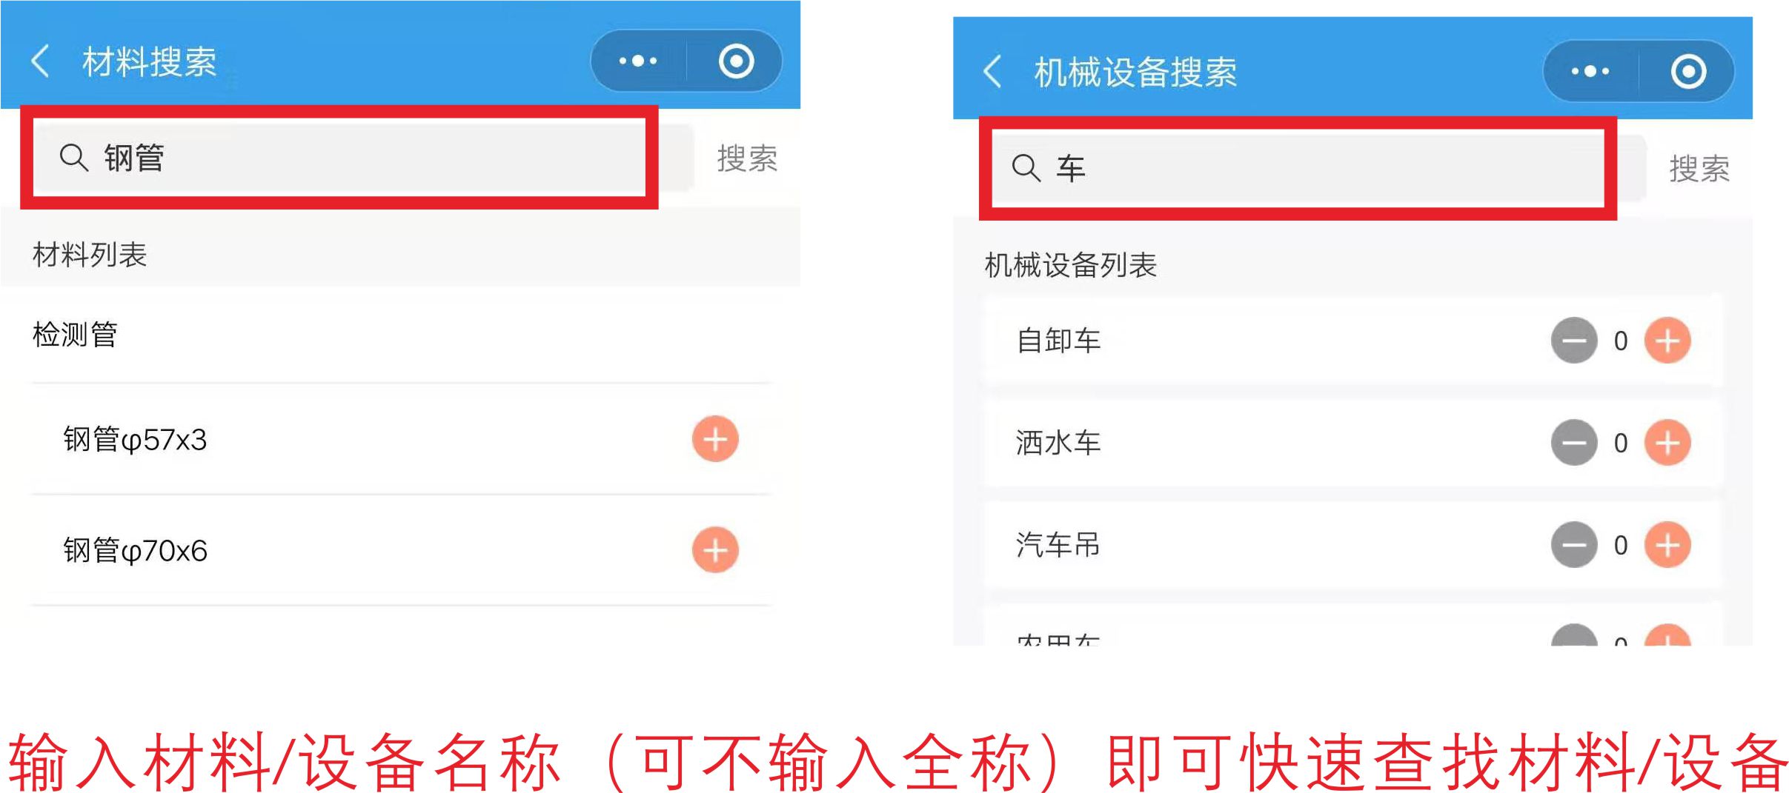The width and height of the screenshot is (1789, 793).
Task: Increase 汽车吊 quantity with plus button
Action: tap(1667, 545)
